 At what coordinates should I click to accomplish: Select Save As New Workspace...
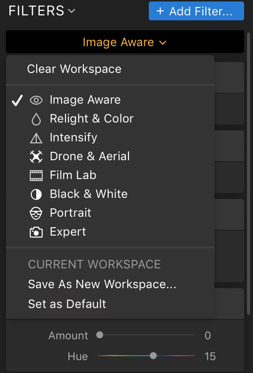102,284
